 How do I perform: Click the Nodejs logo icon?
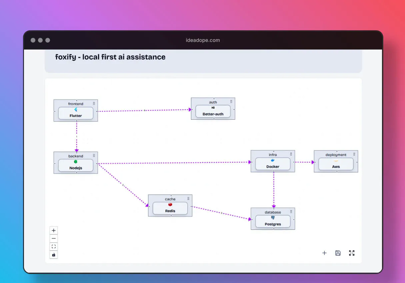(x=76, y=162)
